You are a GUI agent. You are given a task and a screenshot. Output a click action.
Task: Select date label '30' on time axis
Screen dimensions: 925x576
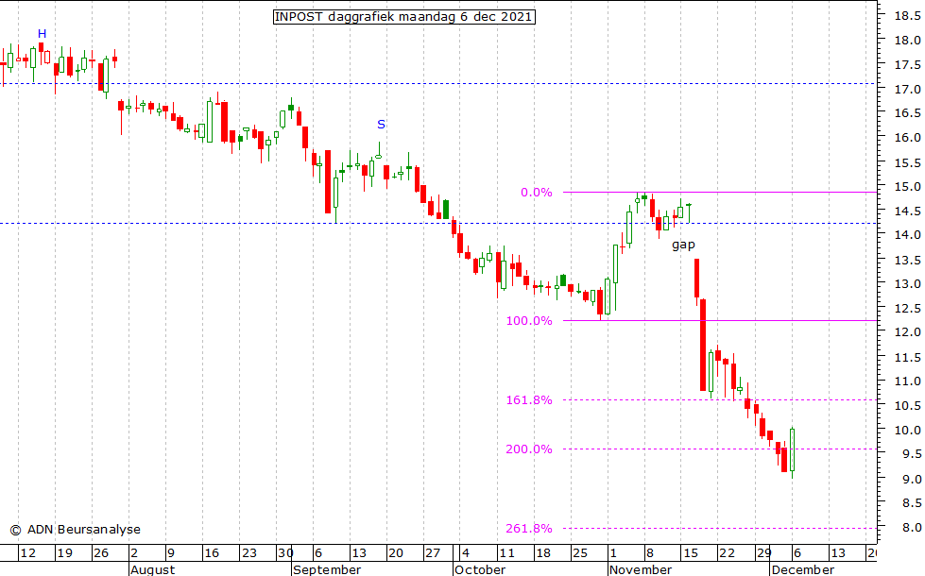(285, 553)
